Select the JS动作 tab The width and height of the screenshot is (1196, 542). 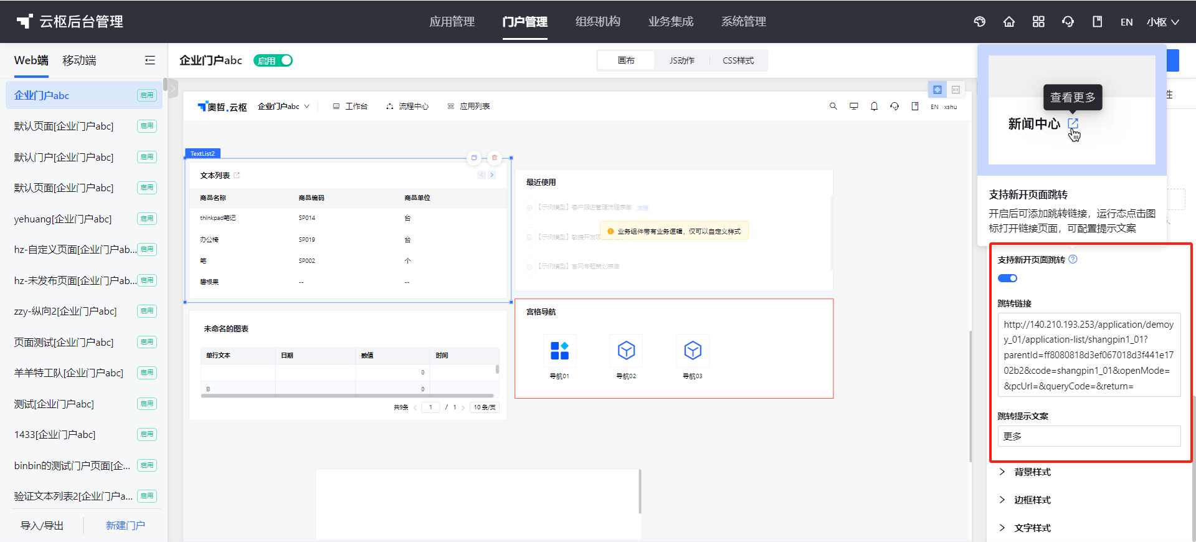682,60
